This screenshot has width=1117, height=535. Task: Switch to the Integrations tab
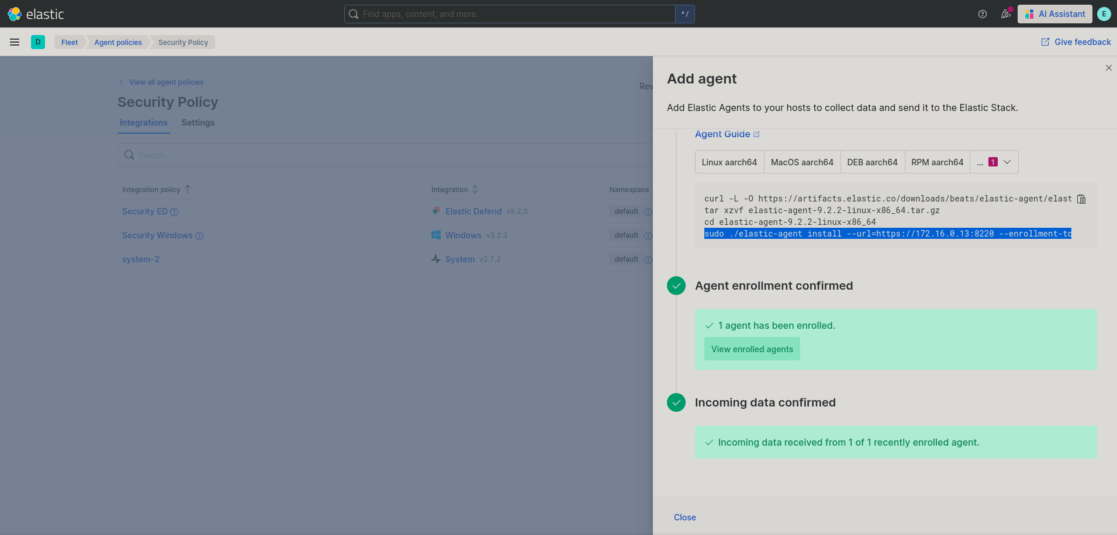[143, 123]
